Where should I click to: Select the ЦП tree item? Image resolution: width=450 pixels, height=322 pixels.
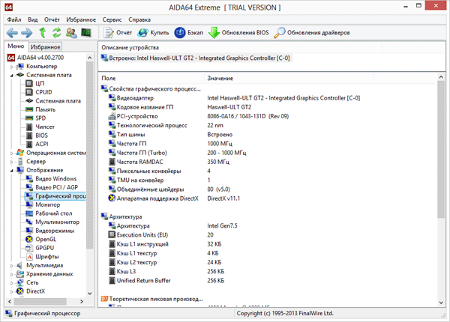pyautogui.click(x=35, y=83)
